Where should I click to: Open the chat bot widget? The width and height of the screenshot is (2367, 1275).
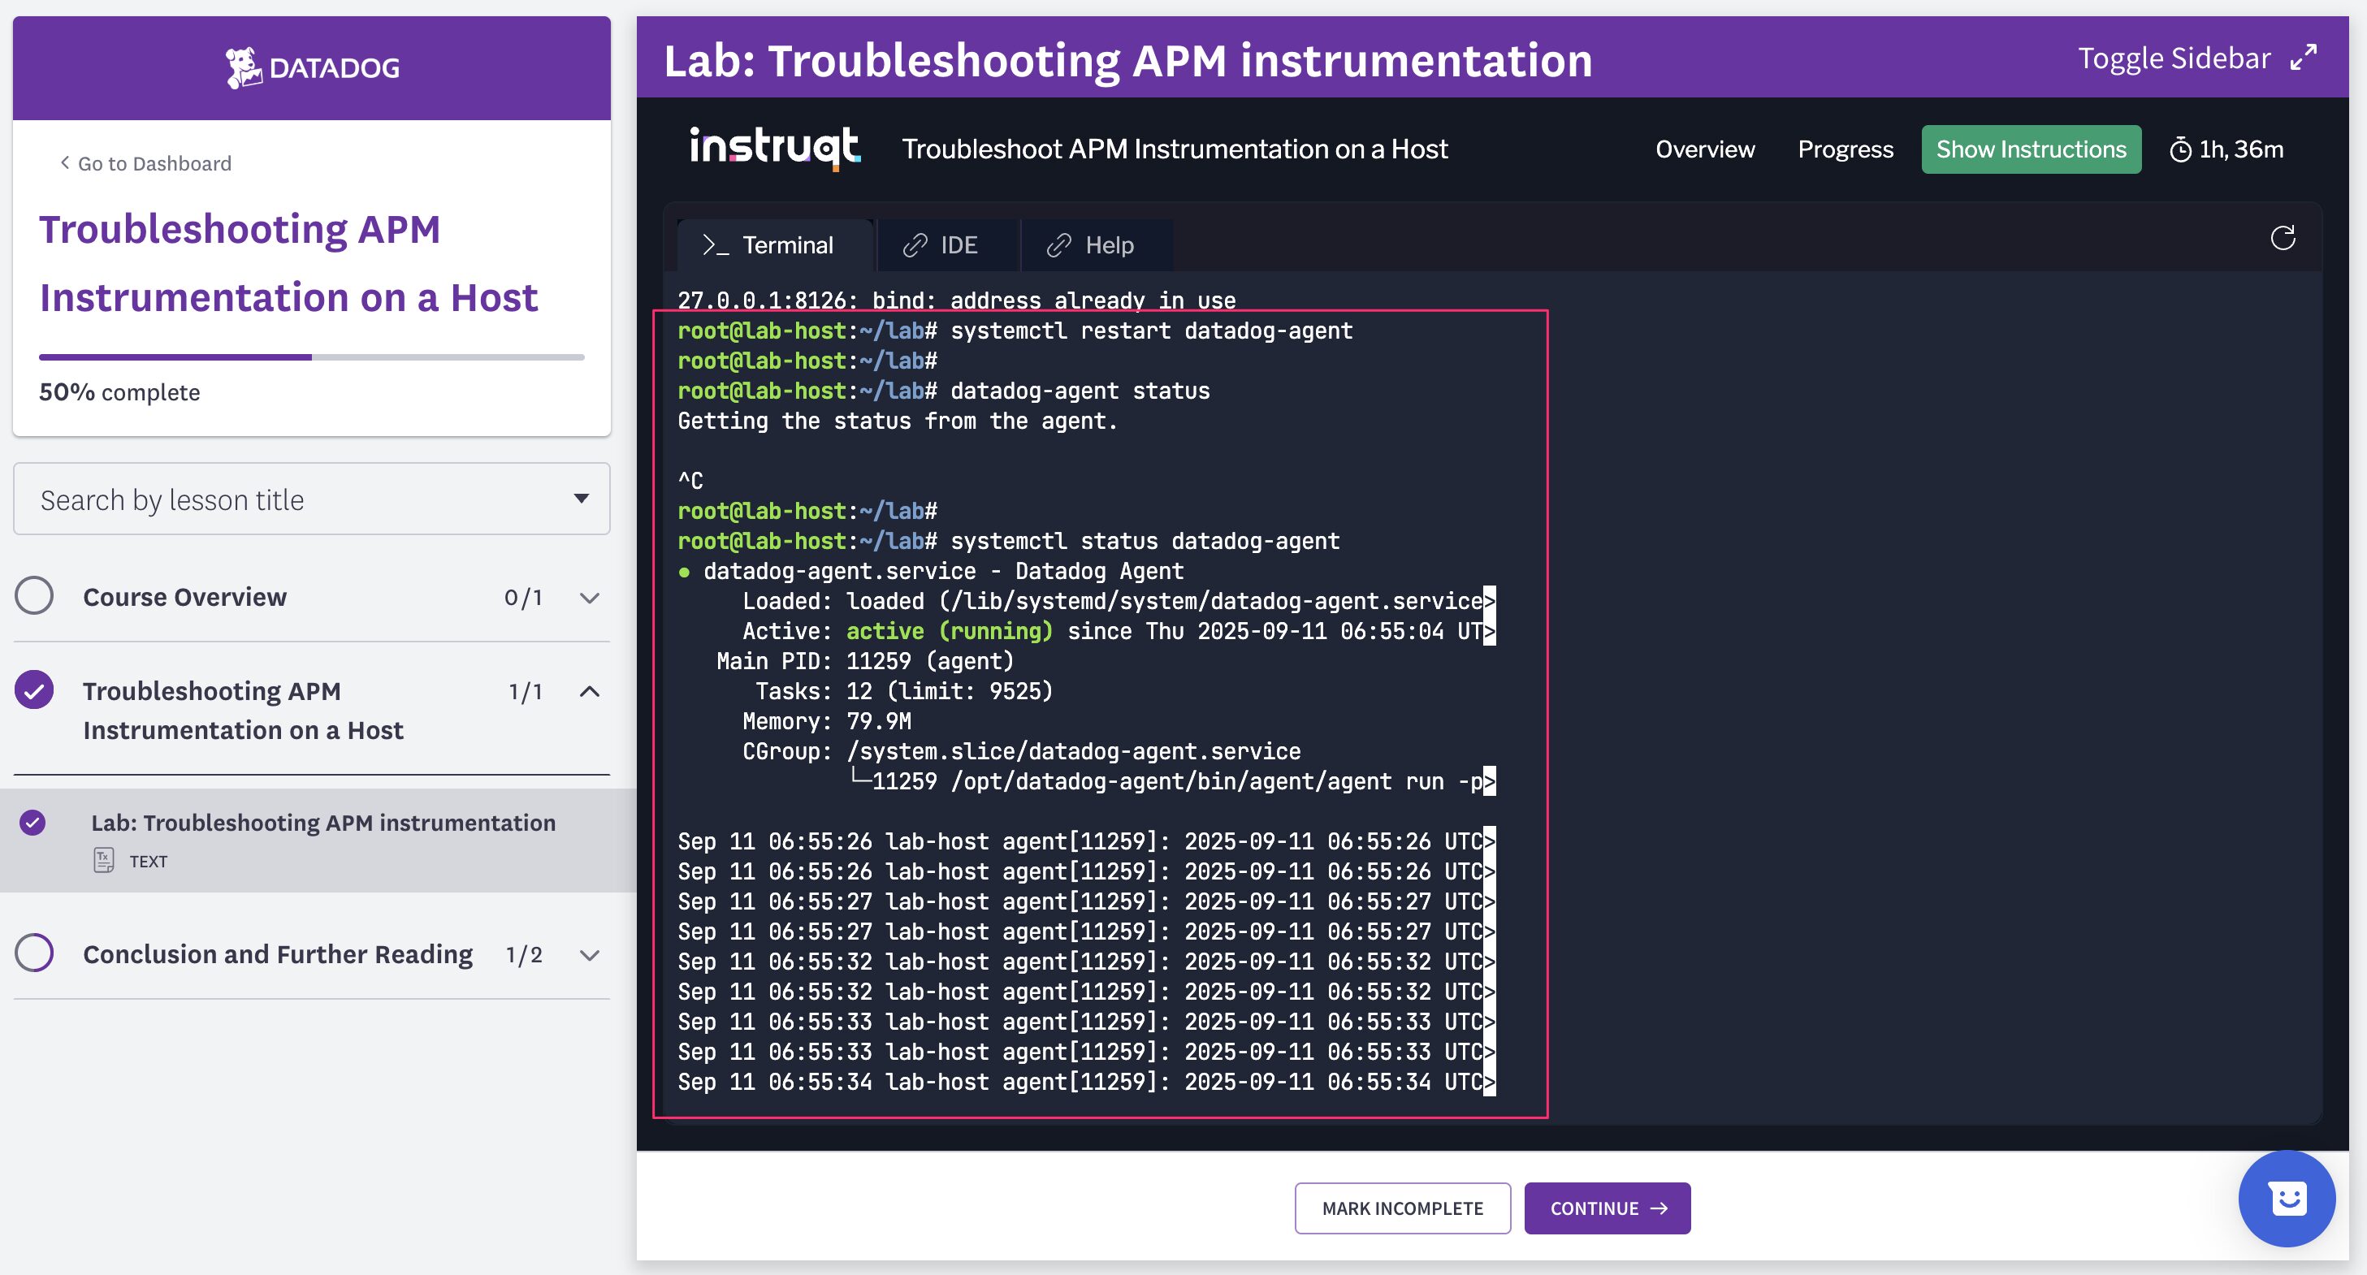(2286, 1198)
